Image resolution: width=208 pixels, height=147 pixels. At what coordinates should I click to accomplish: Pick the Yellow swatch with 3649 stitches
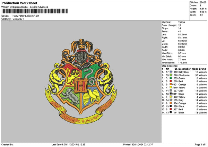point(171,87)
